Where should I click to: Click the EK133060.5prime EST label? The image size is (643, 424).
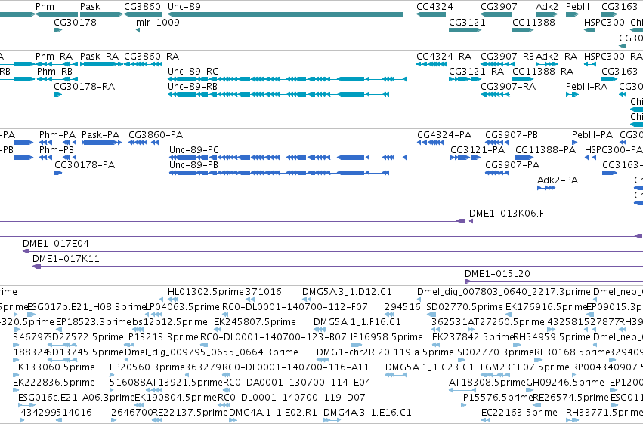(54, 367)
